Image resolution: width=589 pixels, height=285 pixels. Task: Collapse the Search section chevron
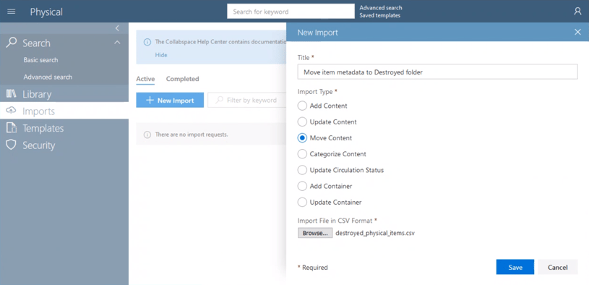point(117,43)
